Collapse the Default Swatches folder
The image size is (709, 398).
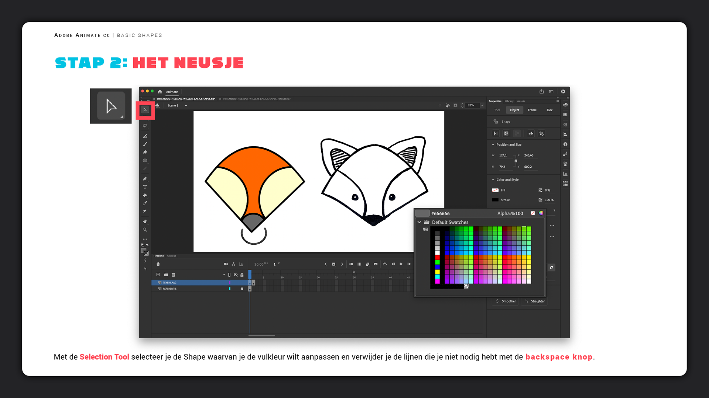coord(419,222)
